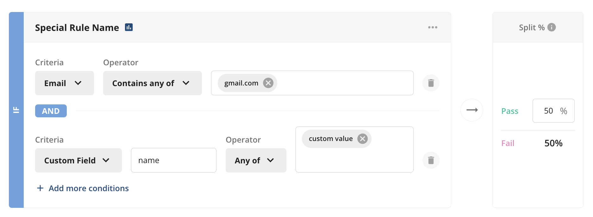The height and width of the screenshot is (217, 593).
Task: Open the Any of operator dropdown
Action: click(256, 161)
